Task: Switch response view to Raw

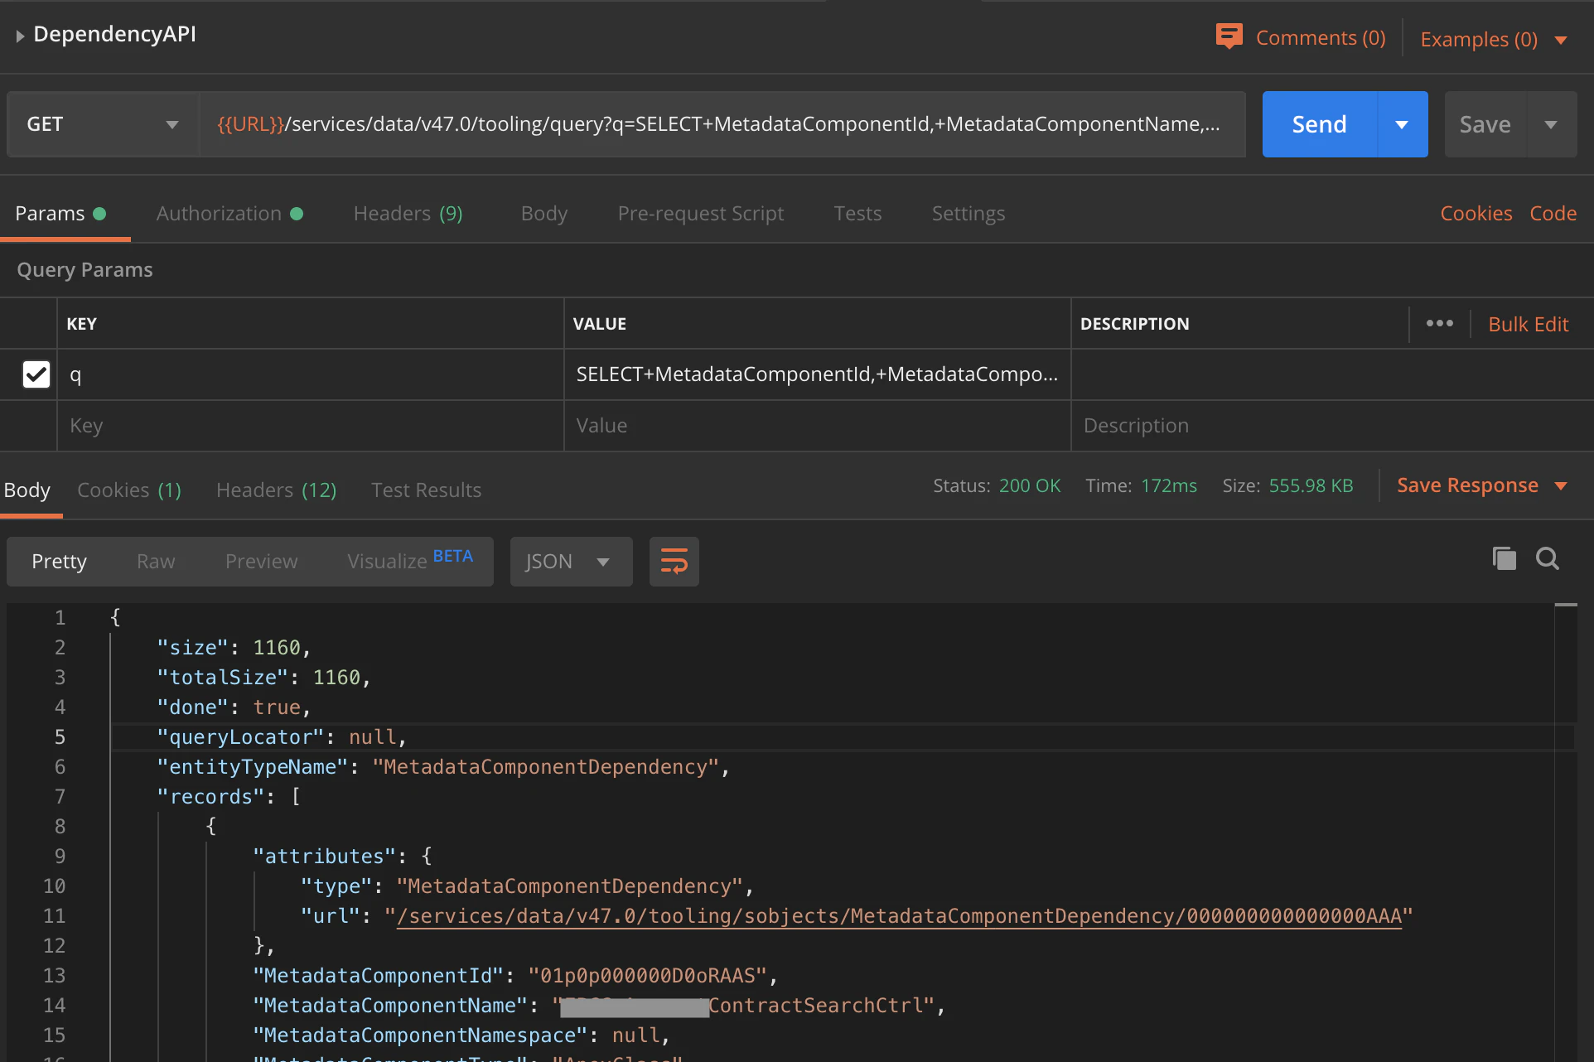Action: pos(156,562)
